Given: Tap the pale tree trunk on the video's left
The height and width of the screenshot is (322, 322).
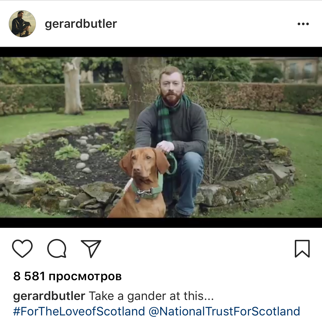Looking at the screenshot, I should click(72, 86).
